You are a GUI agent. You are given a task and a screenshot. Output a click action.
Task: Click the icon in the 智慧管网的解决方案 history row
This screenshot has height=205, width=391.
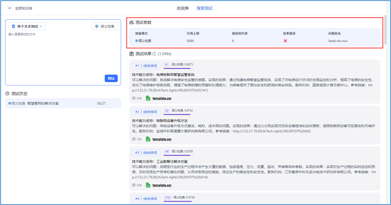10,103
